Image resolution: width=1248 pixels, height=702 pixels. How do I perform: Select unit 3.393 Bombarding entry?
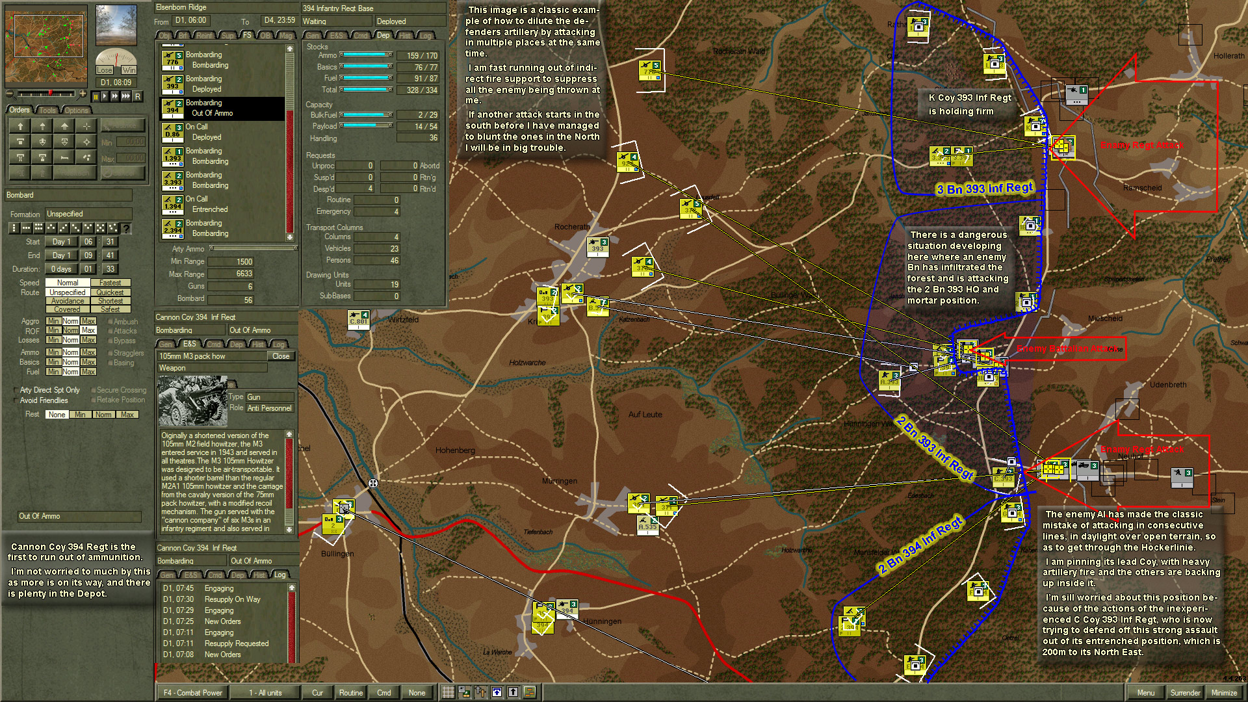click(222, 180)
